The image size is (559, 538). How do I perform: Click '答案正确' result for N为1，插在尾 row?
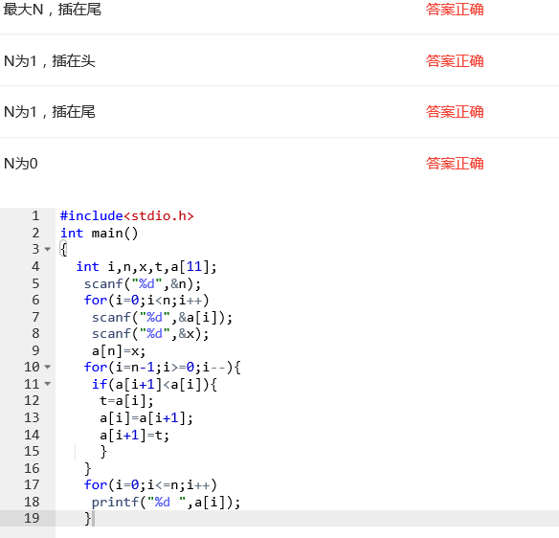(x=455, y=112)
